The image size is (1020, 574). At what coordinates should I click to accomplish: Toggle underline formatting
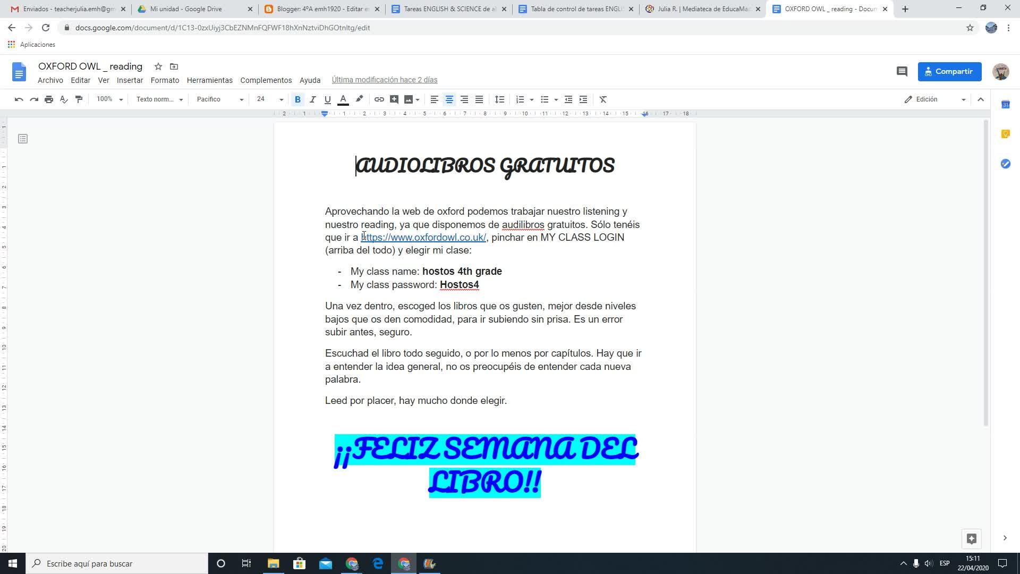pos(327,99)
